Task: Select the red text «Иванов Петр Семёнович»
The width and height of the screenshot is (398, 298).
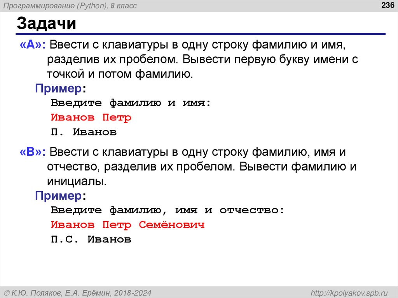Action: click(127, 225)
